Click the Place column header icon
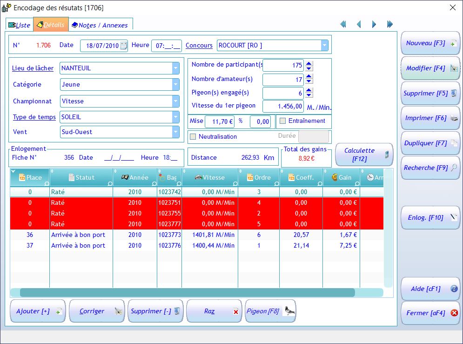The height and width of the screenshot is (344, 463). (22, 177)
